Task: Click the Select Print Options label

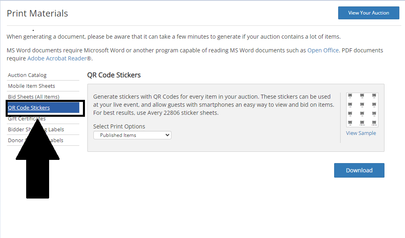Action: (119, 126)
